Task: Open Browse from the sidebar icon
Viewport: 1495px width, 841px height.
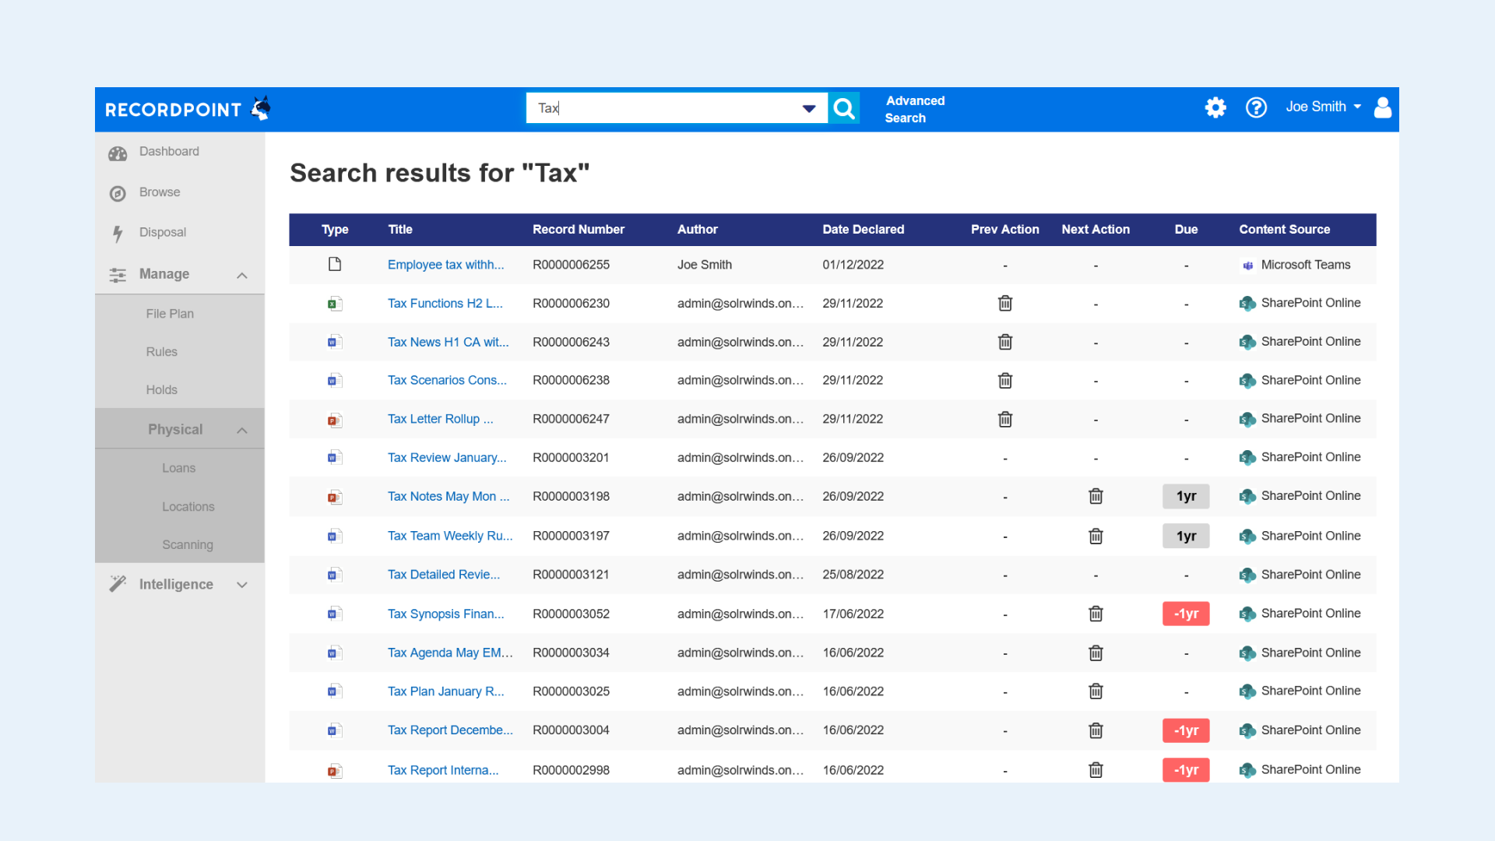Action: pyautogui.click(x=117, y=192)
